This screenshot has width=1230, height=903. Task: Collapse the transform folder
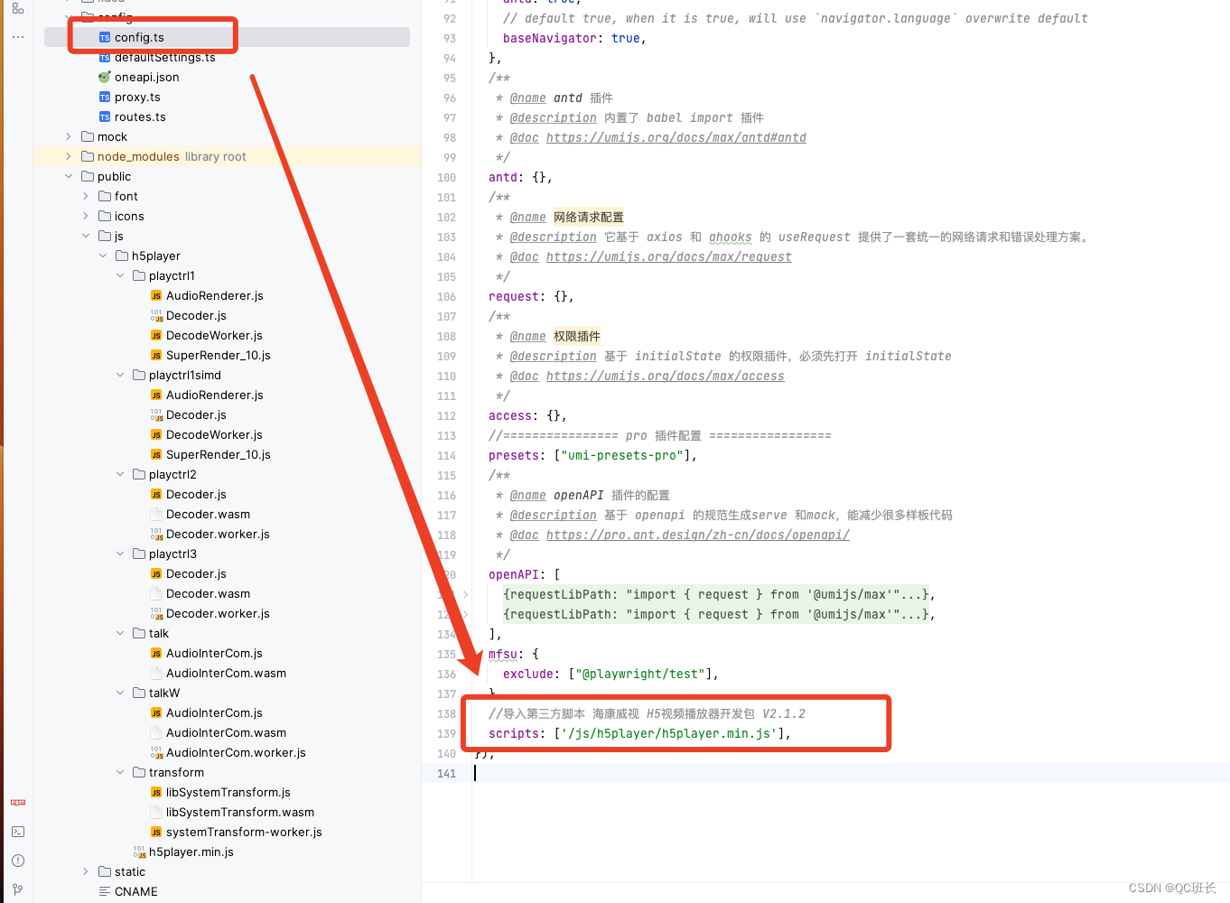119,772
